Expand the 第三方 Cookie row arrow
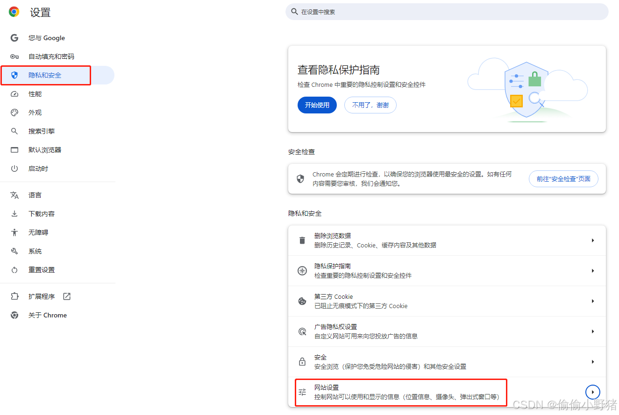 [x=593, y=301]
